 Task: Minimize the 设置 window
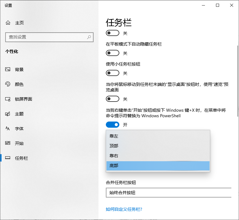tap(203, 5)
